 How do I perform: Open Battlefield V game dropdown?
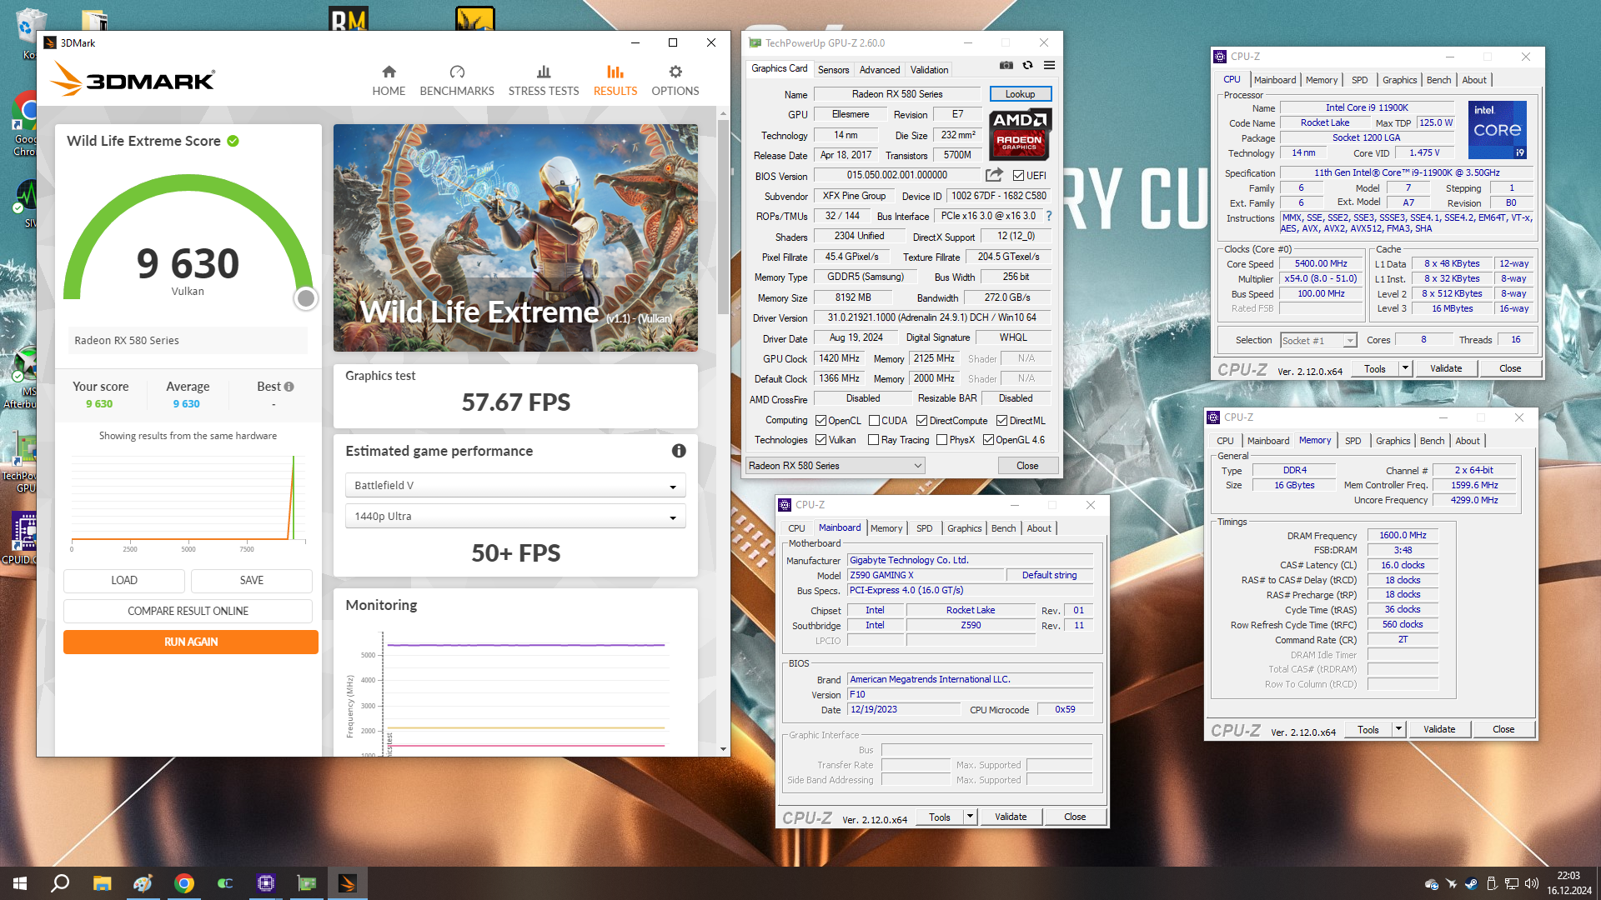(x=515, y=485)
